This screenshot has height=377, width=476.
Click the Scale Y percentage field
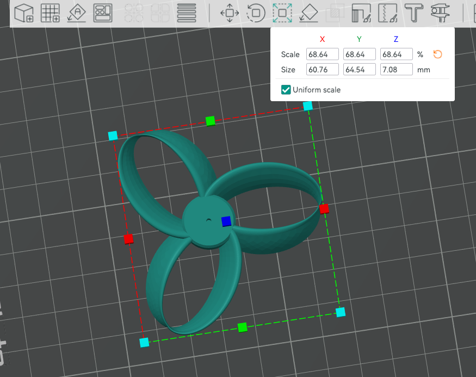[x=360, y=54]
